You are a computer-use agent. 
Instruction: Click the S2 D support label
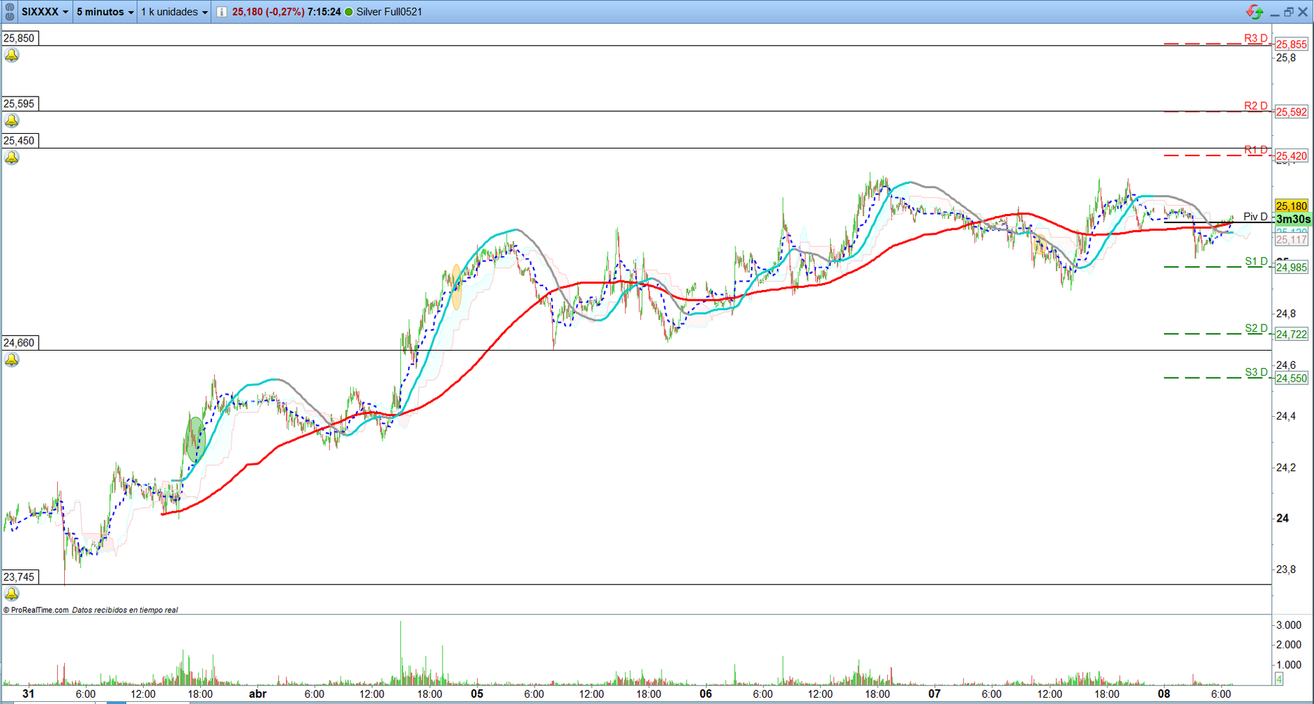pos(1256,329)
